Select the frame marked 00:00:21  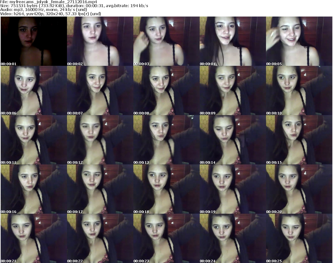(x=34, y=238)
